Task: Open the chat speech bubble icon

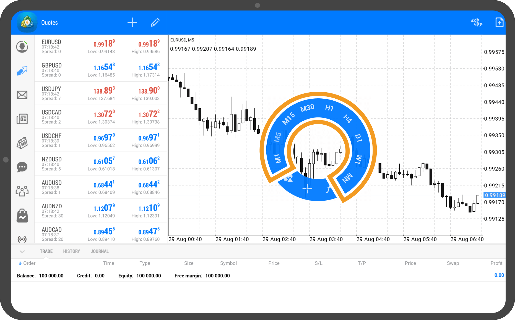Action: (22, 167)
